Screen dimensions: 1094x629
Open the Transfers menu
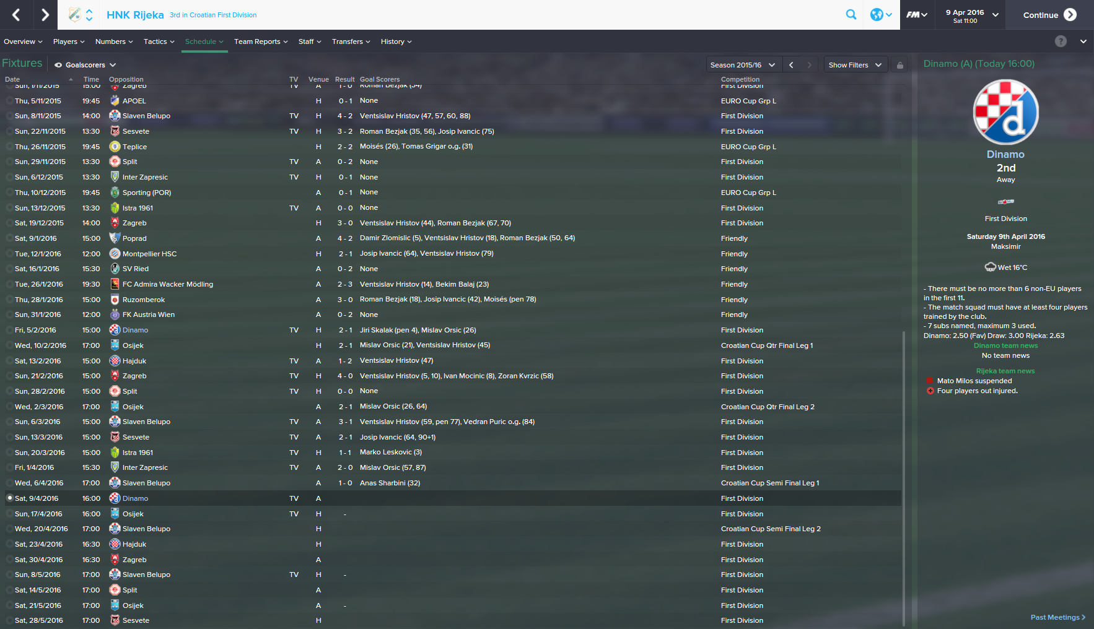(351, 41)
